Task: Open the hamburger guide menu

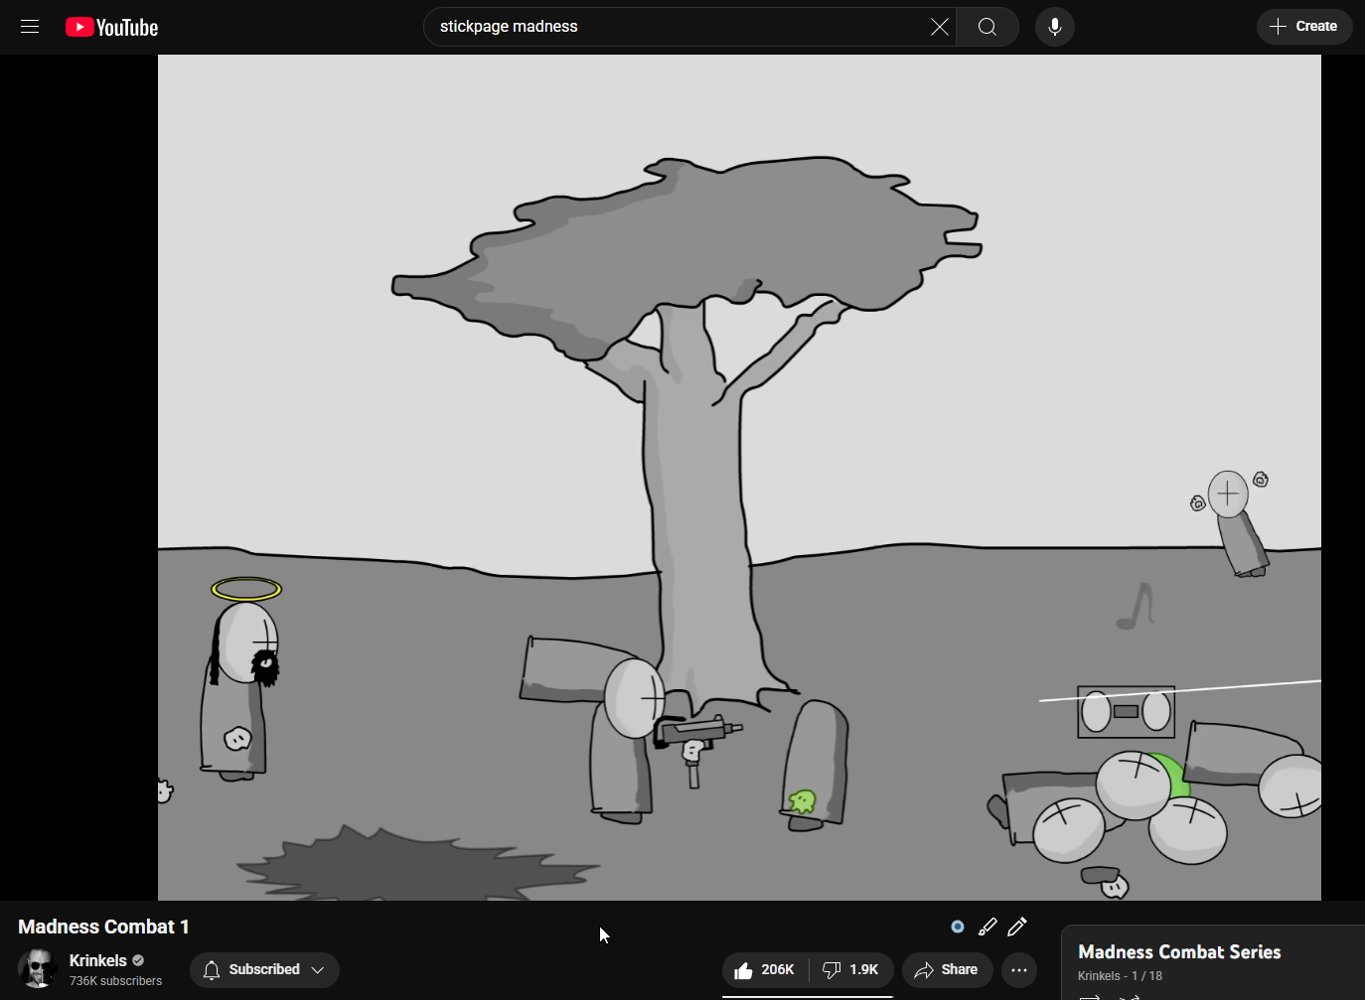Action: pyautogui.click(x=30, y=27)
